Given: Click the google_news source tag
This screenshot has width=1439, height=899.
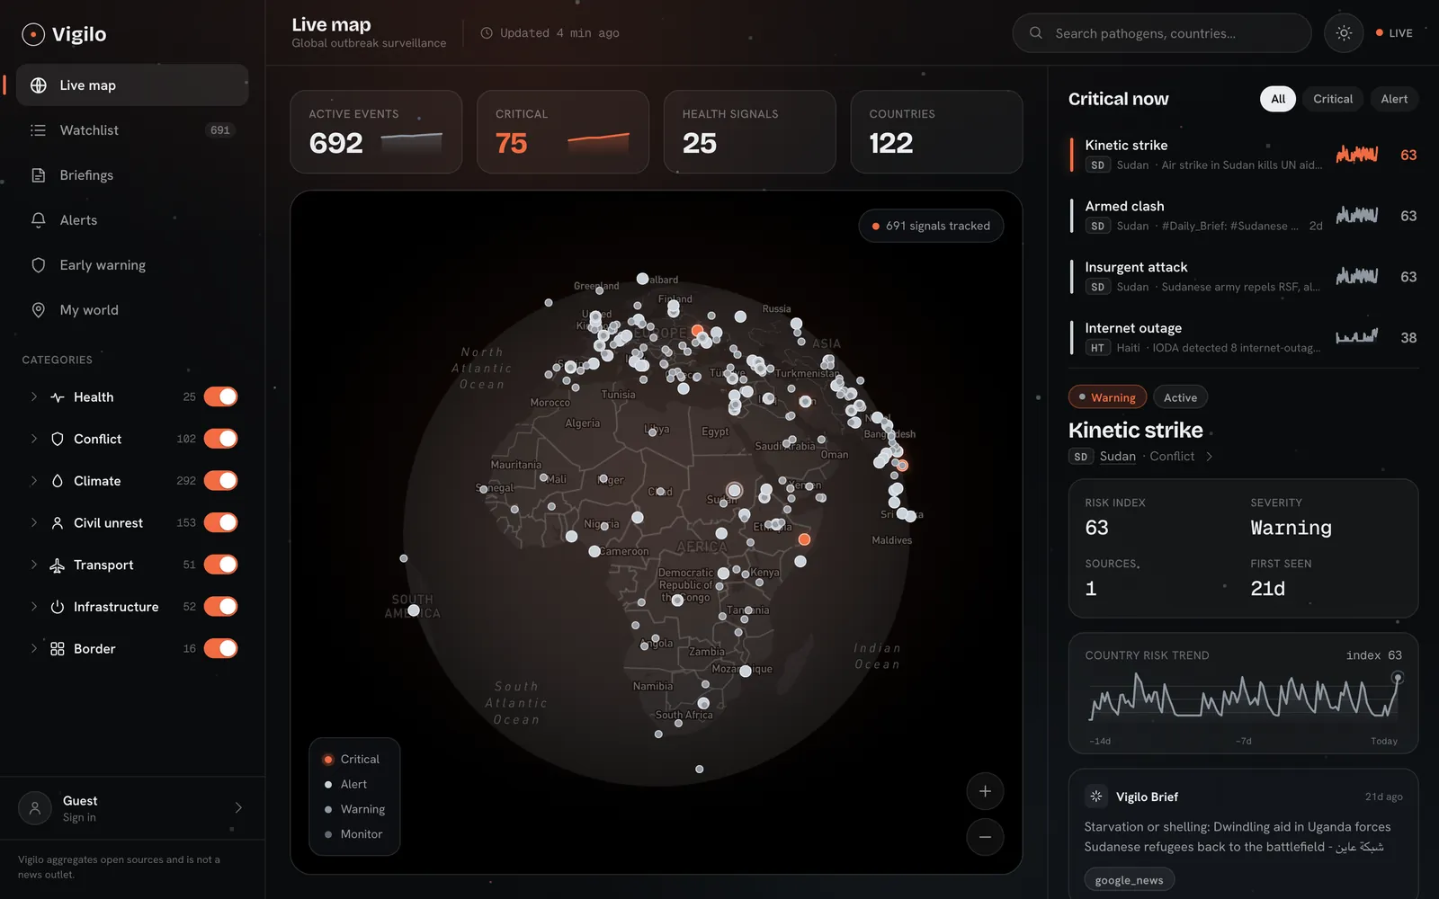Looking at the screenshot, I should (1129, 880).
